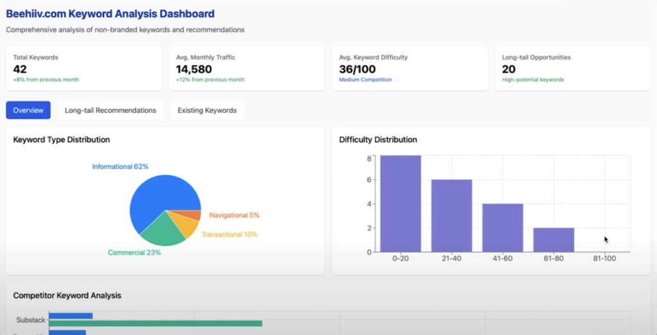Click the 36/100 keyword difficulty value
The width and height of the screenshot is (657, 335).
click(357, 69)
